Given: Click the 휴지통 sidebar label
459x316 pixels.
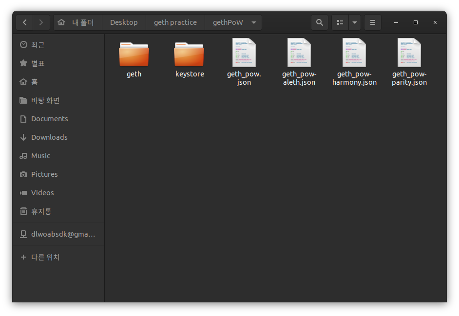Looking at the screenshot, I should tap(41, 211).
